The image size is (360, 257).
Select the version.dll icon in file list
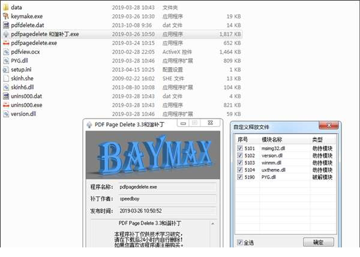click(x=6, y=114)
